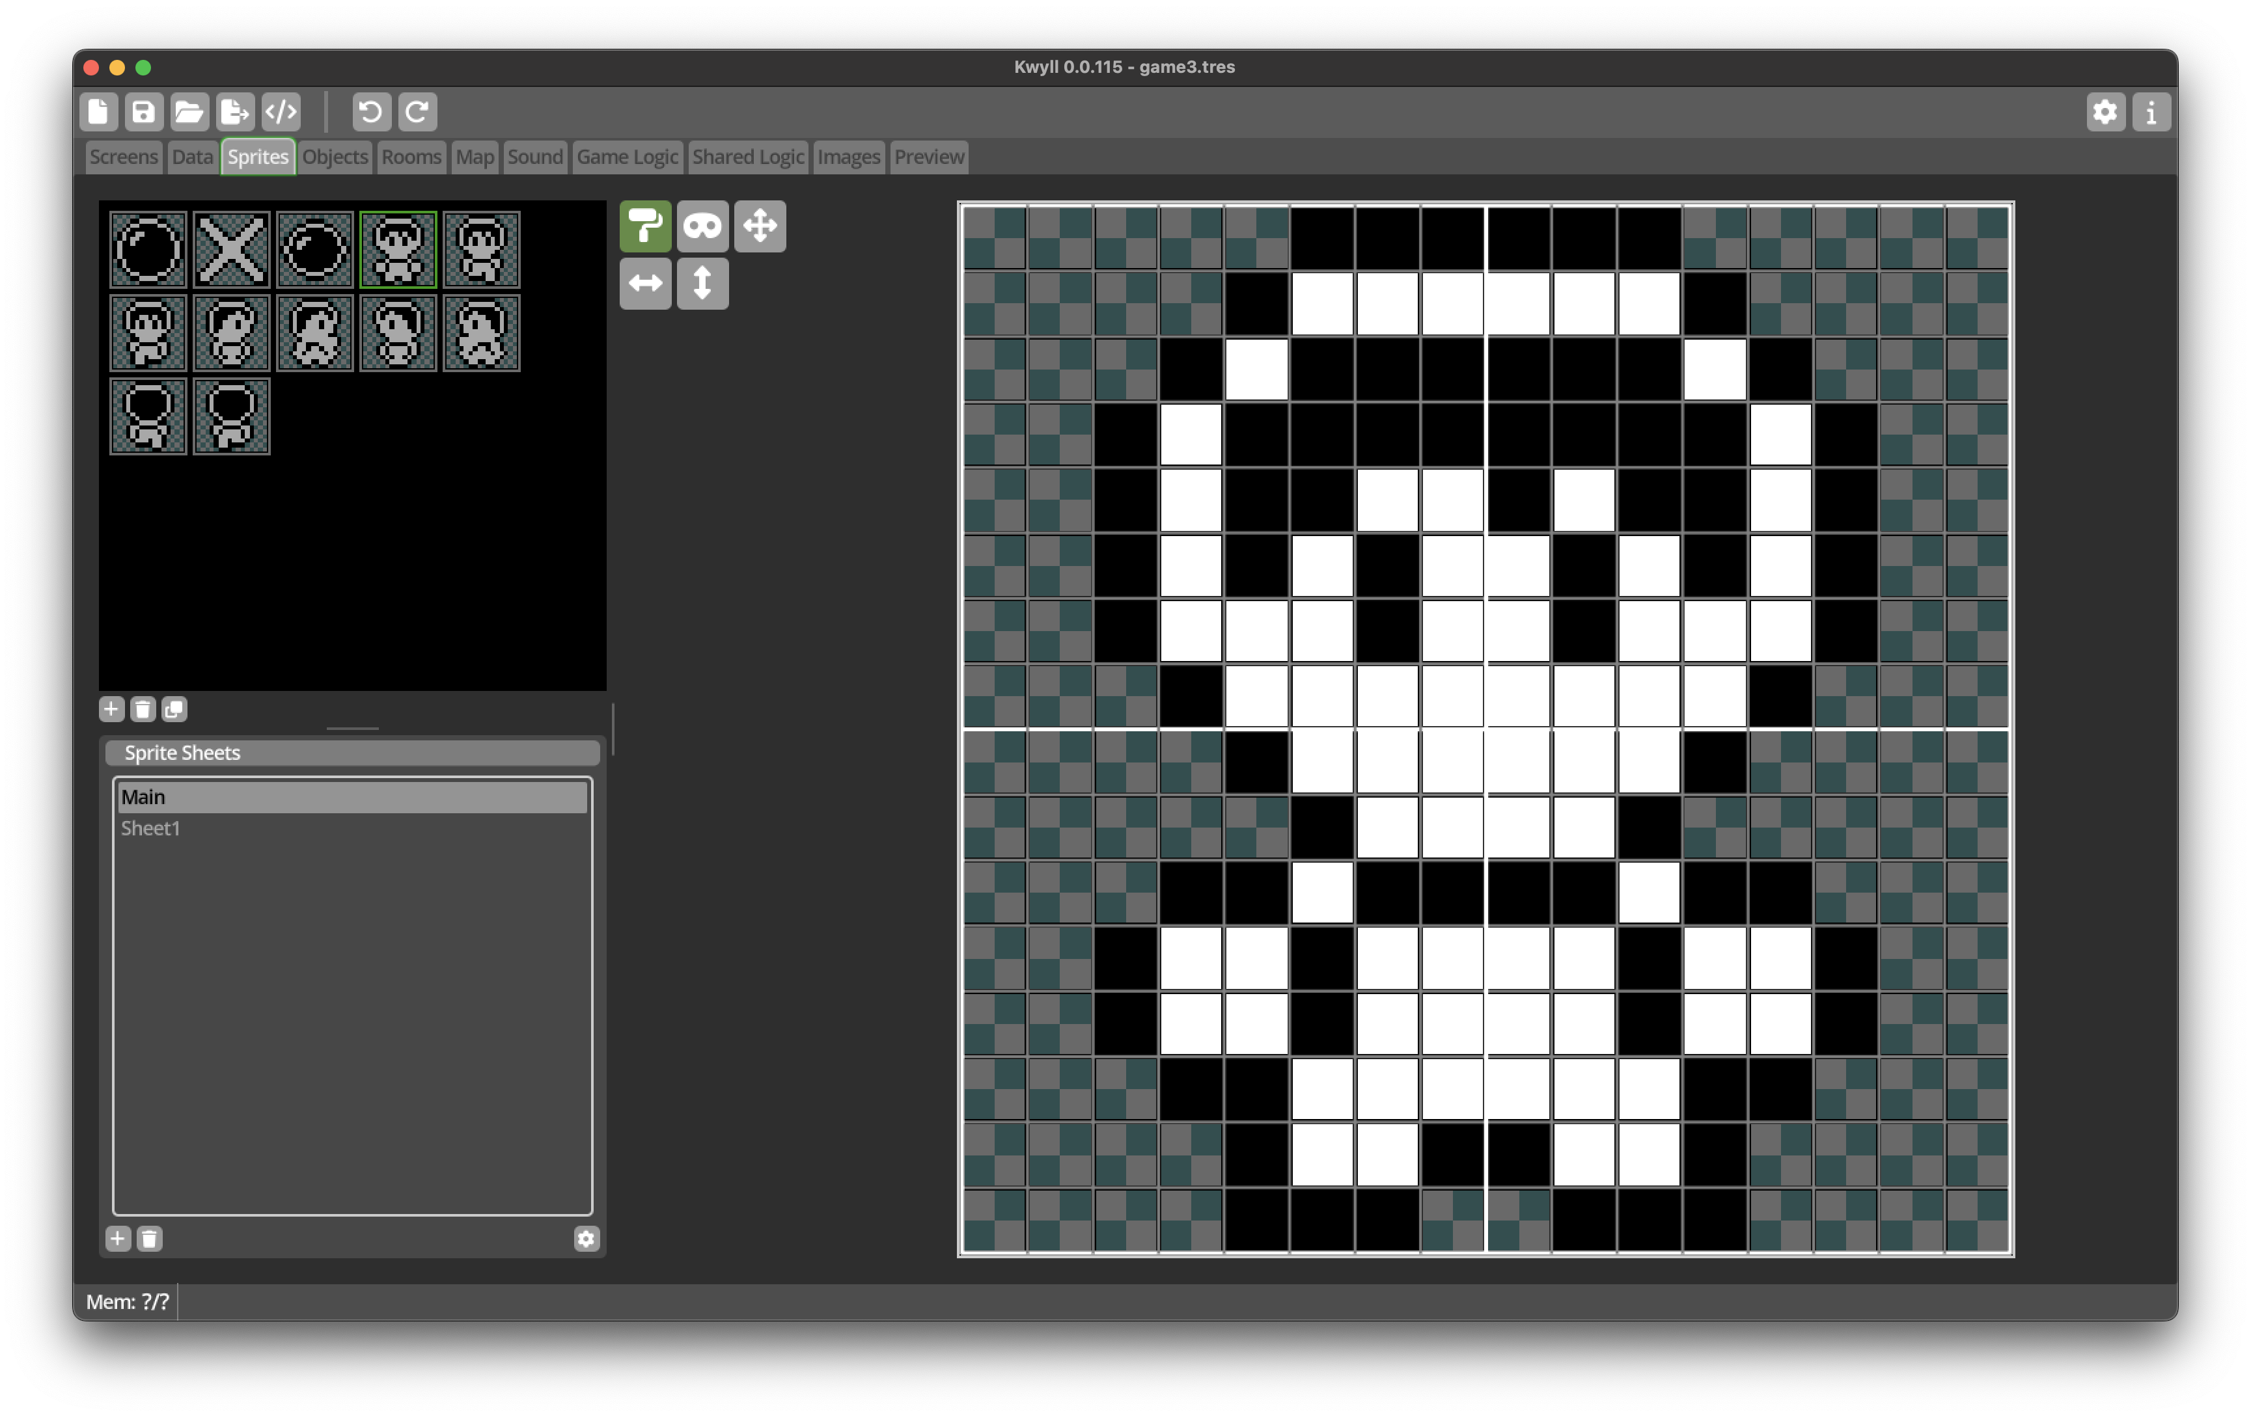Select Sheet1 in Sprite Sheets list
Screen dimensions: 2251x1417
(150, 828)
